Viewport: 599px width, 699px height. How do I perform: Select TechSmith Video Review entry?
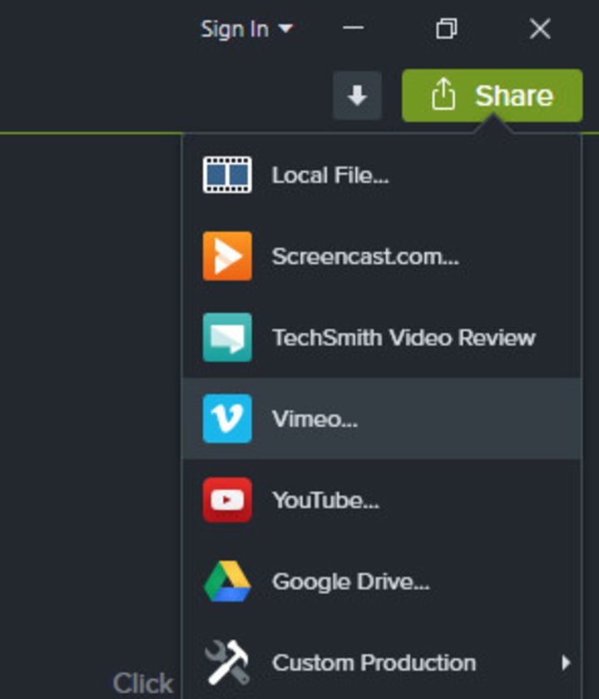click(x=382, y=338)
